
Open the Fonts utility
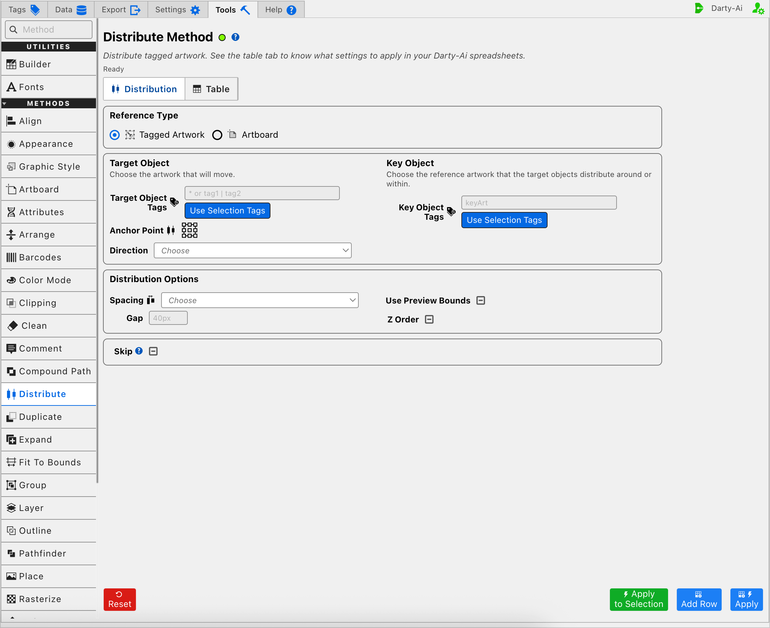[x=49, y=87]
